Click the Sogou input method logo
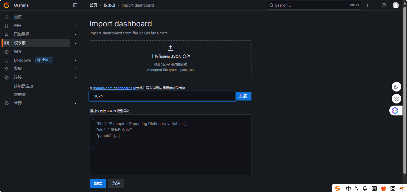Image resolution: width=407 pixels, height=192 pixels. click(338, 188)
